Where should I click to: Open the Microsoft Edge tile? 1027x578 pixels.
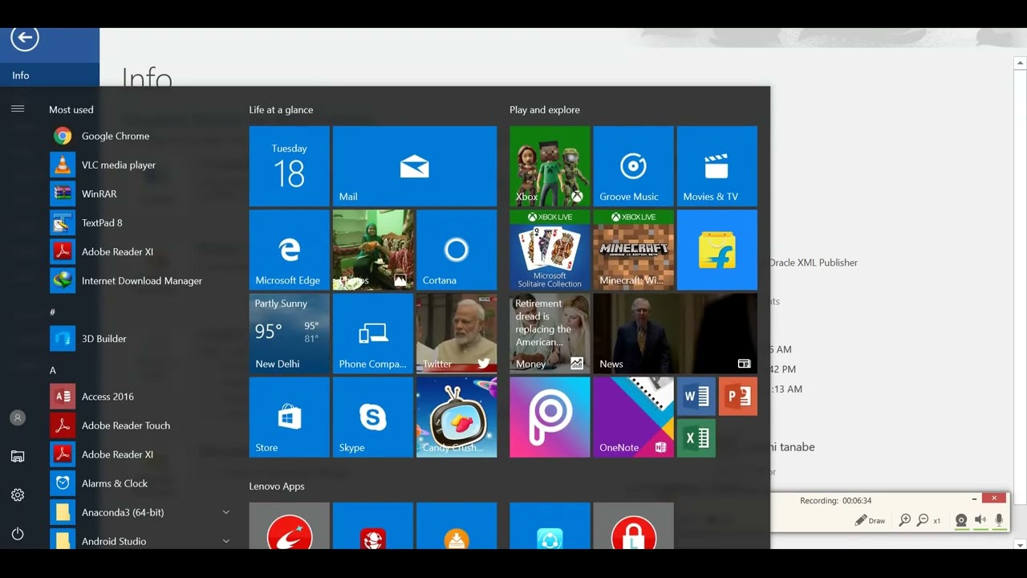(290, 250)
